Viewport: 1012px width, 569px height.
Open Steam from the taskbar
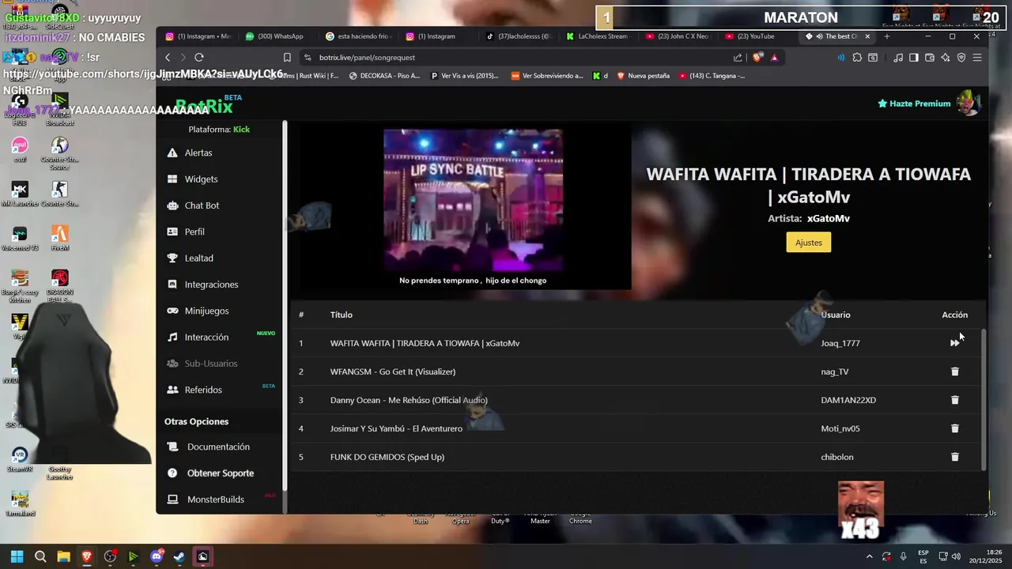pyautogui.click(x=179, y=556)
